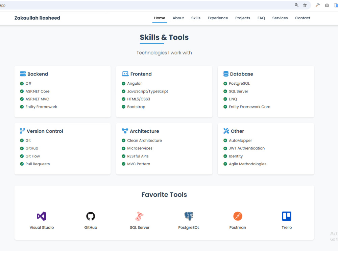Open the Services nav link
The height and width of the screenshot is (254, 338).
click(280, 18)
